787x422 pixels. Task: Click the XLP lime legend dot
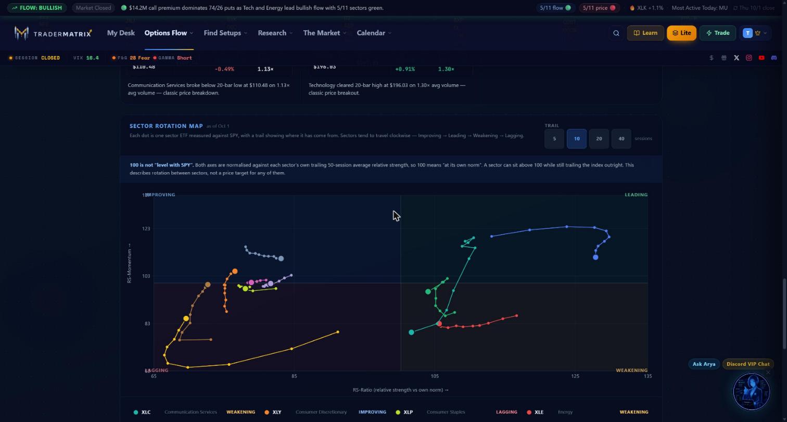pyautogui.click(x=398, y=412)
